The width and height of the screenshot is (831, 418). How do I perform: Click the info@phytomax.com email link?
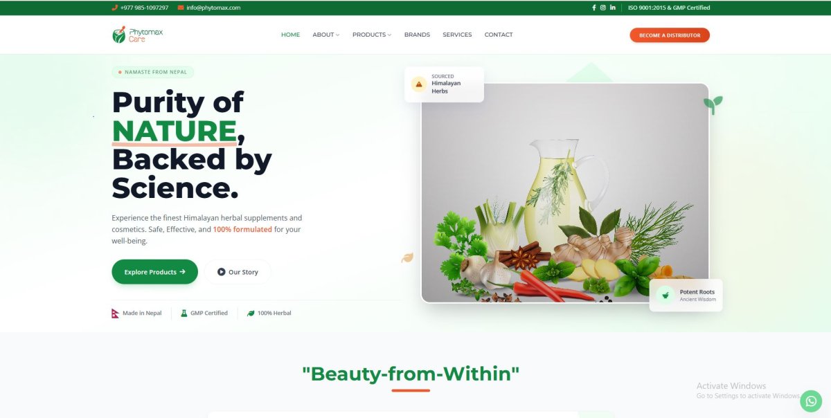coord(213,8)
